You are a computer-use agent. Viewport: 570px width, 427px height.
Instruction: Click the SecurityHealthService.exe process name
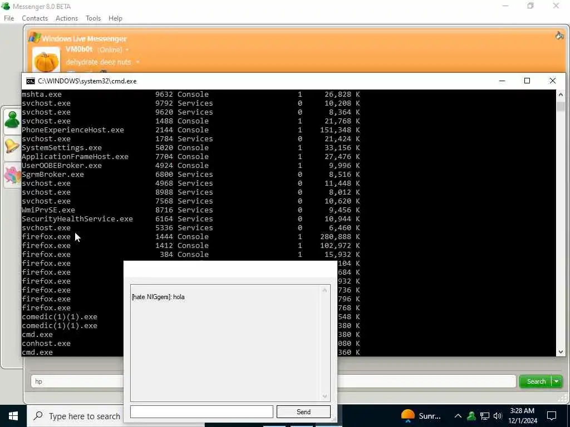[77, 219]
